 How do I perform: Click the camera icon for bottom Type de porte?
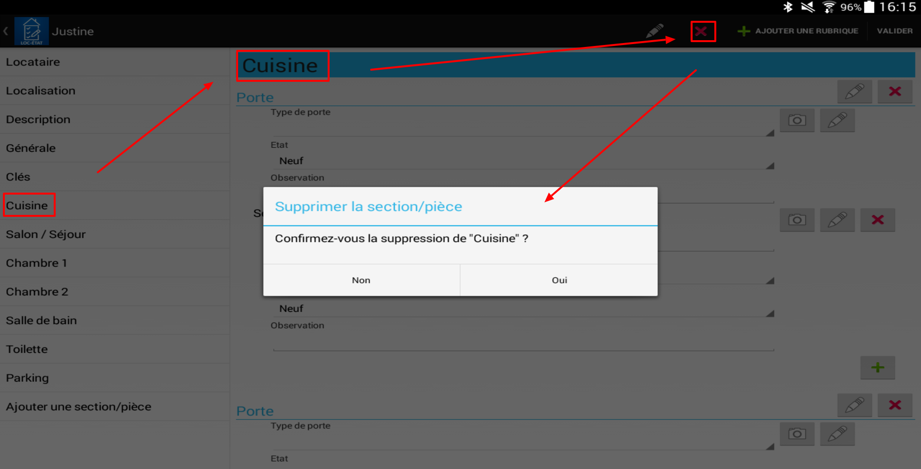[x=797, y=434]
